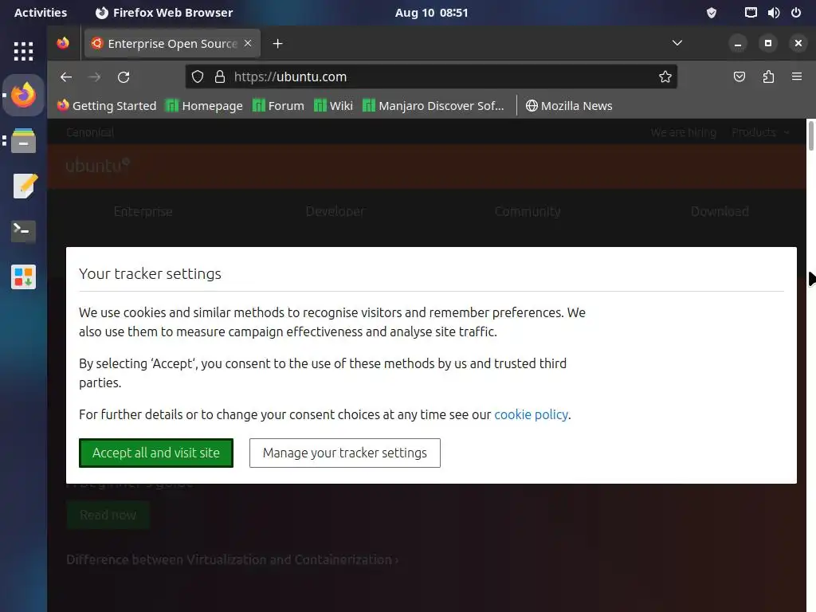Image resolution: width=816 pixels, height=612 pixels.
Task: Open the Firefox View pinned icon
Action: coord(63,43)
